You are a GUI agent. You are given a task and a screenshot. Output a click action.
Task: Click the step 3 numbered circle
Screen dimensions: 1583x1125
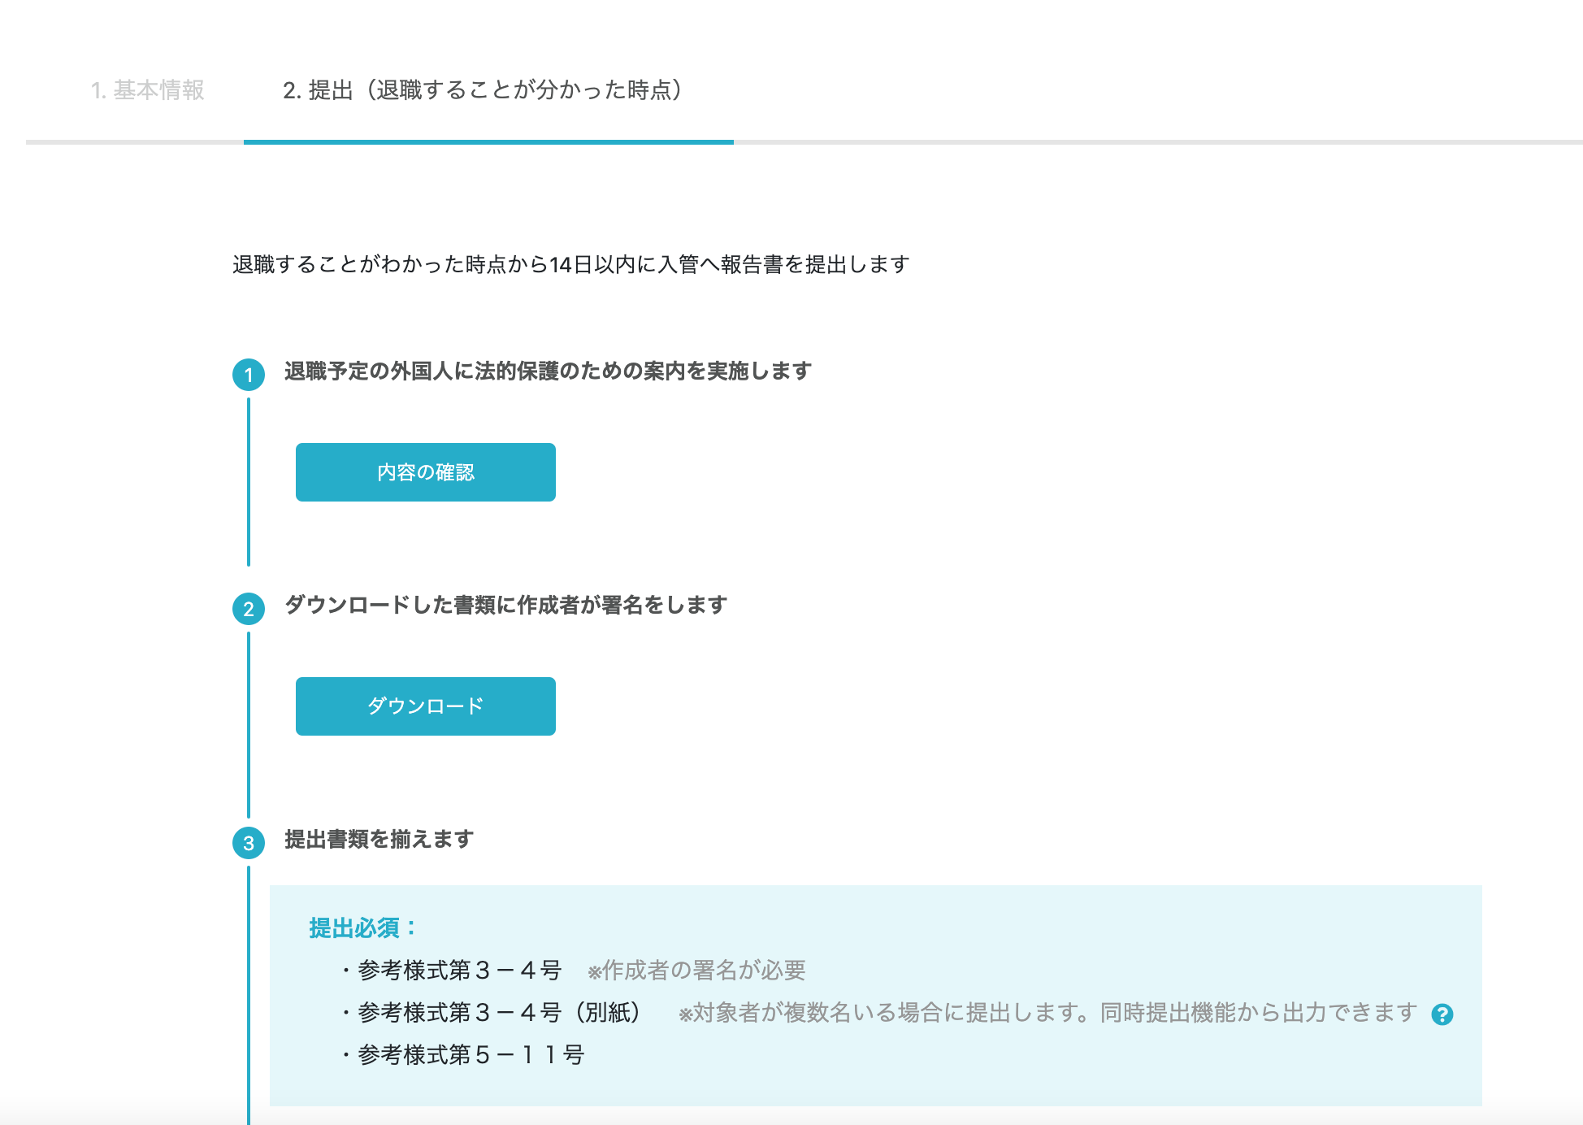click(249, 843)
